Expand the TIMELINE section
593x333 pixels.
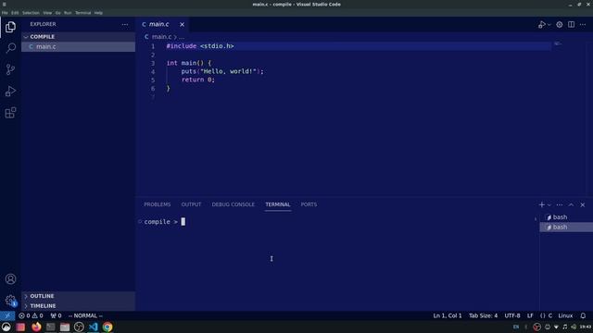(78, 306)
